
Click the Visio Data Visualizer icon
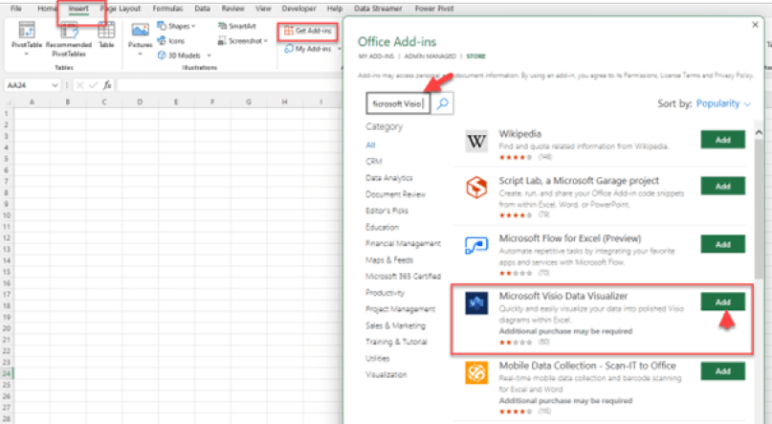coord(476,302)
